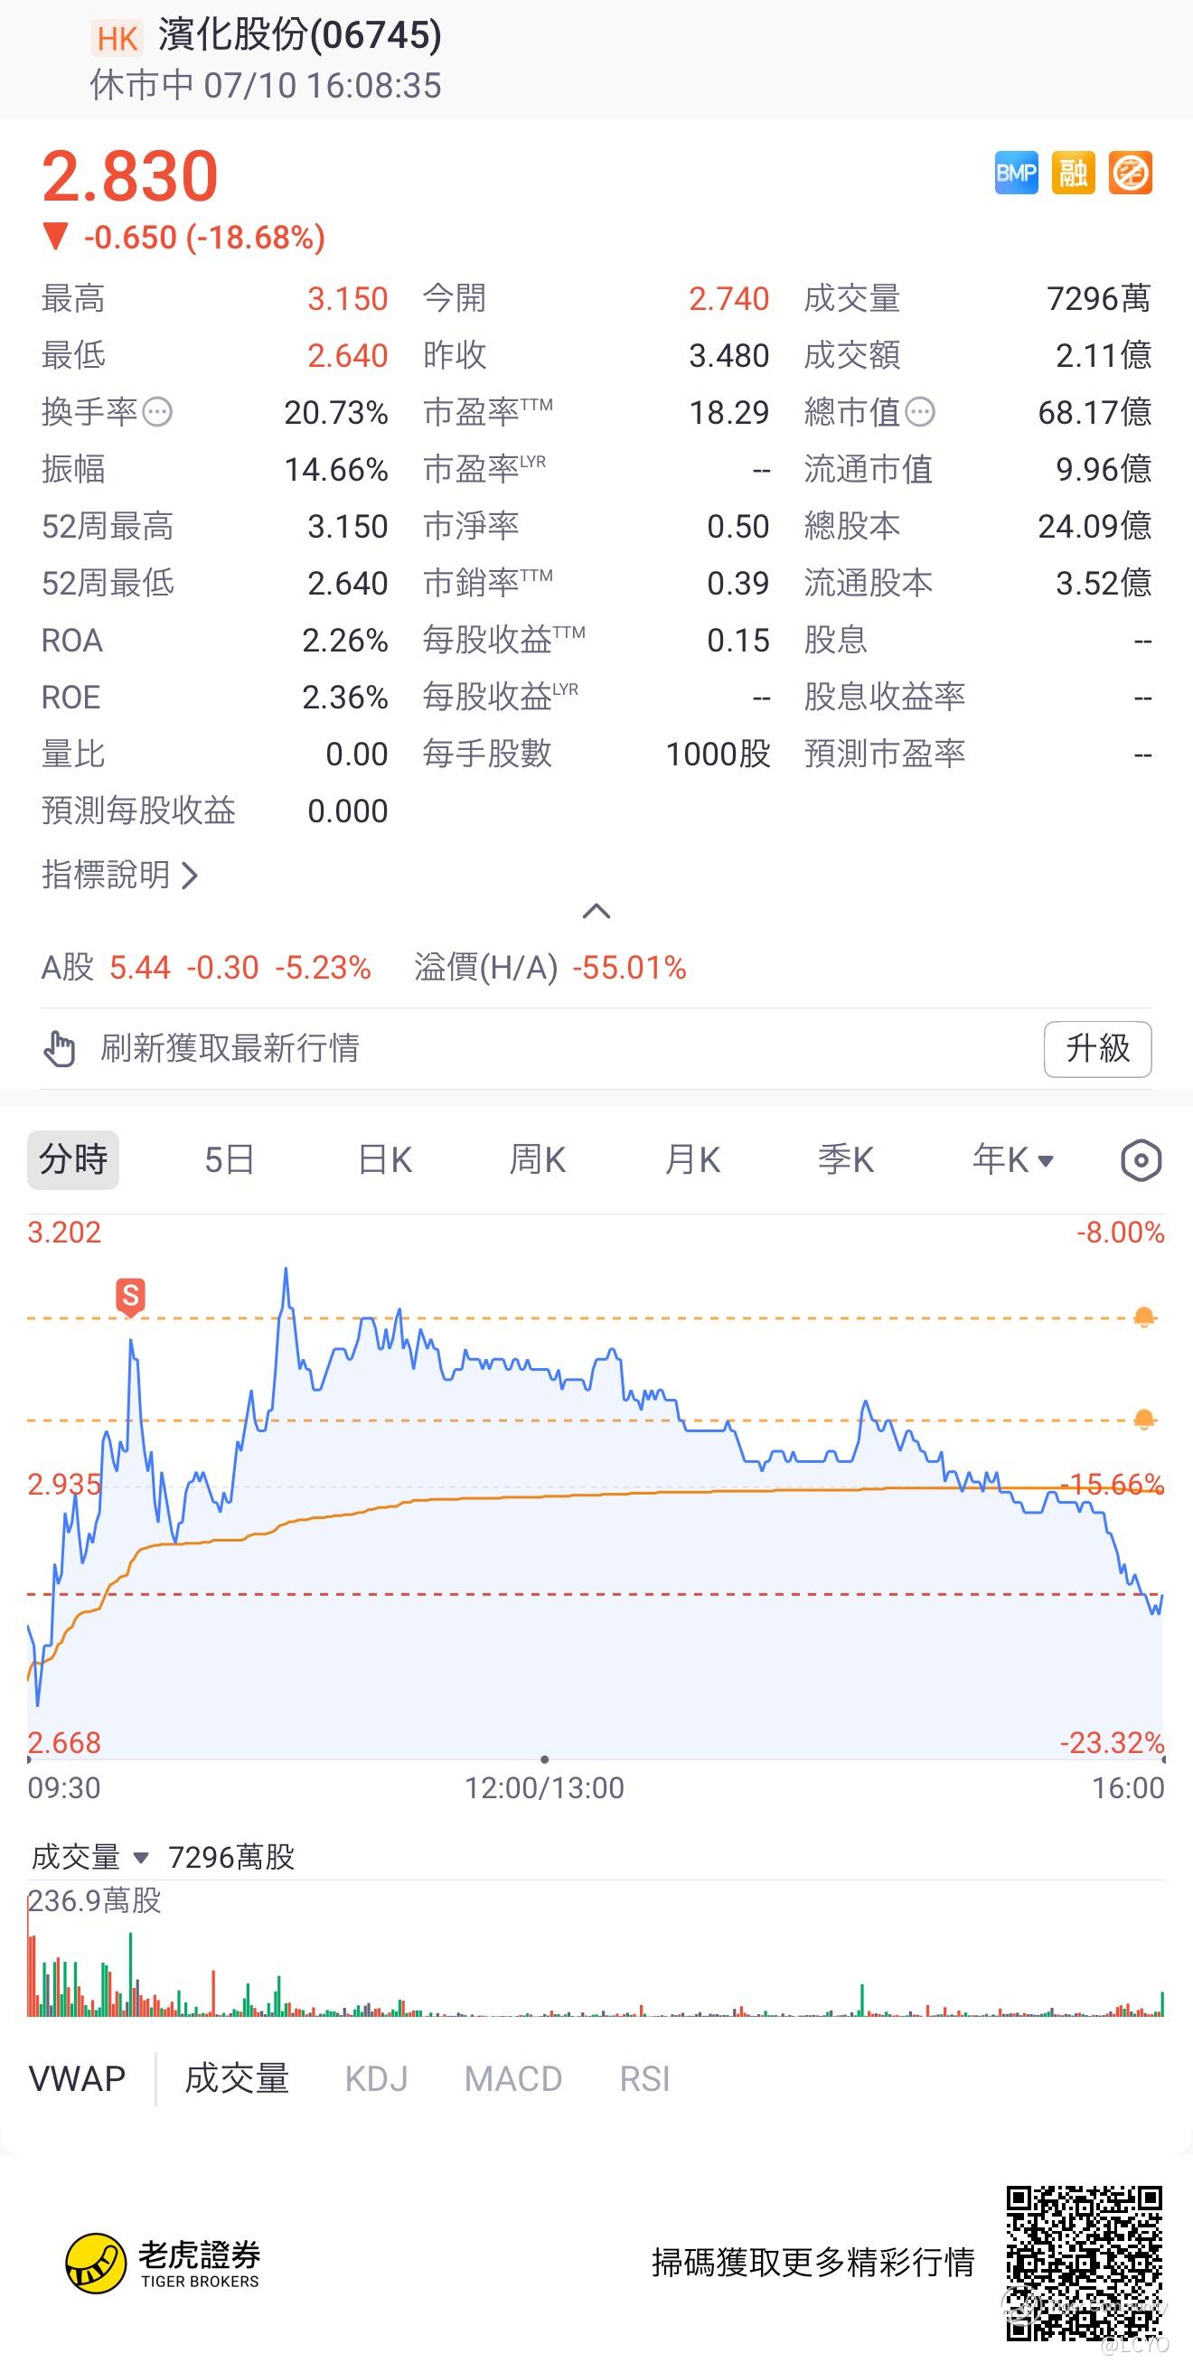Open chart settings target icon
This screenshot has height=2372, width=1193.
click(x=1141, y=1160)
